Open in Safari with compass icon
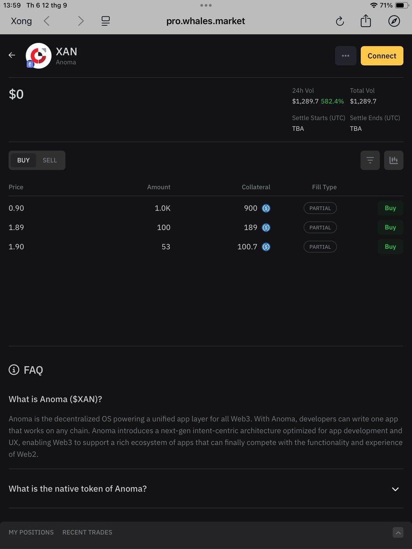The height and width of the screenshot is (549, 412). 394,21
